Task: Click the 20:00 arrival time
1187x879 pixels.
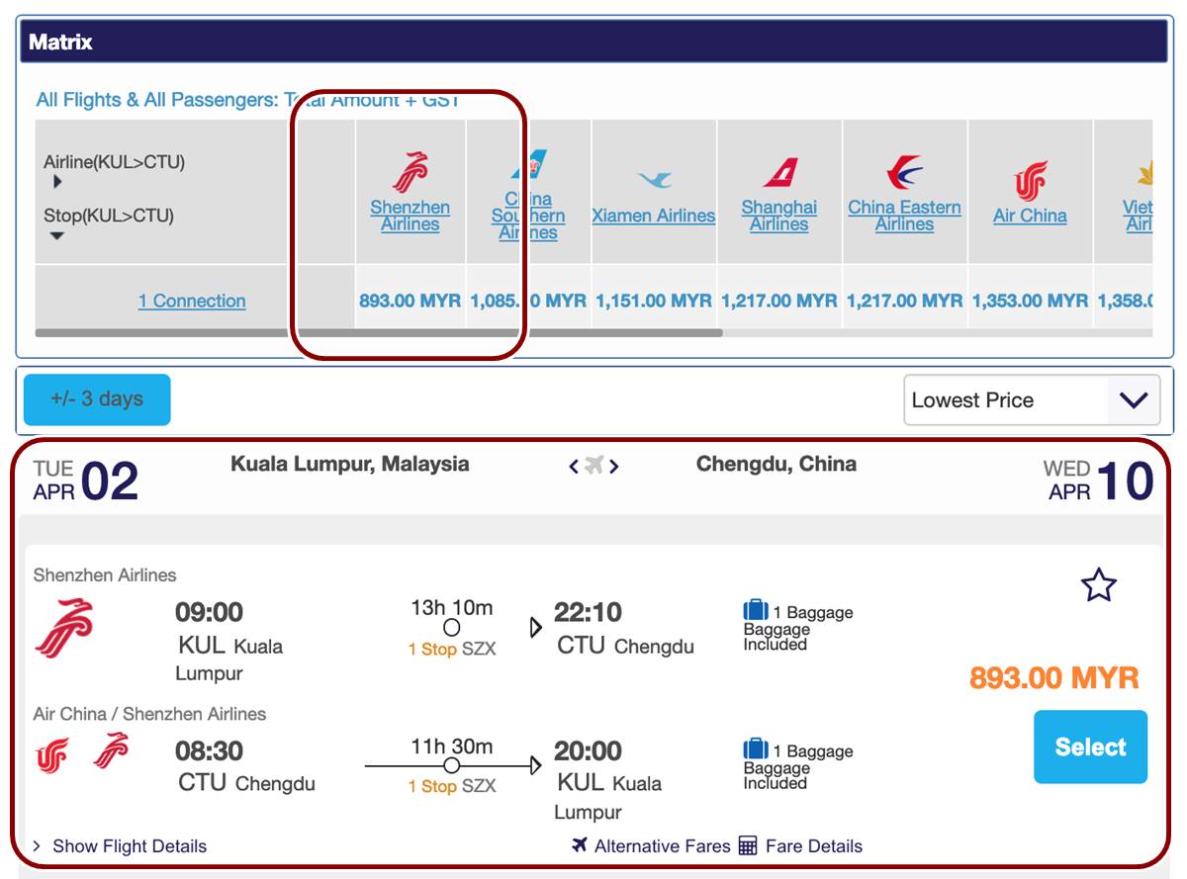Action: 588,750
